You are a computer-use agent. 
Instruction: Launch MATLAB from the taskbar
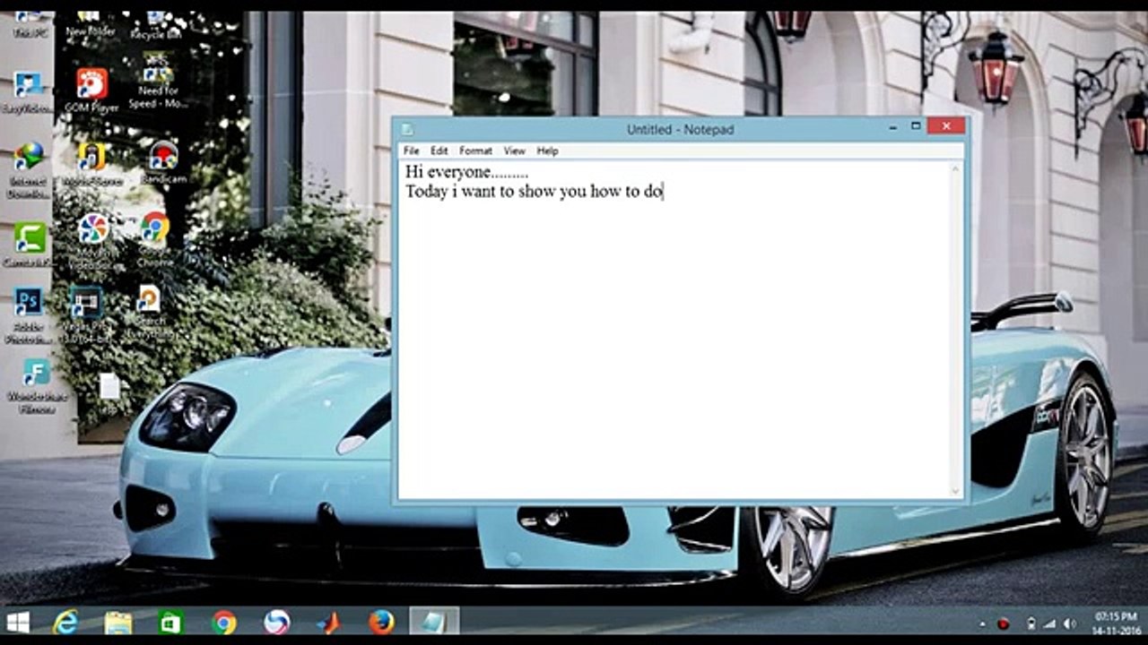point(329,622)
